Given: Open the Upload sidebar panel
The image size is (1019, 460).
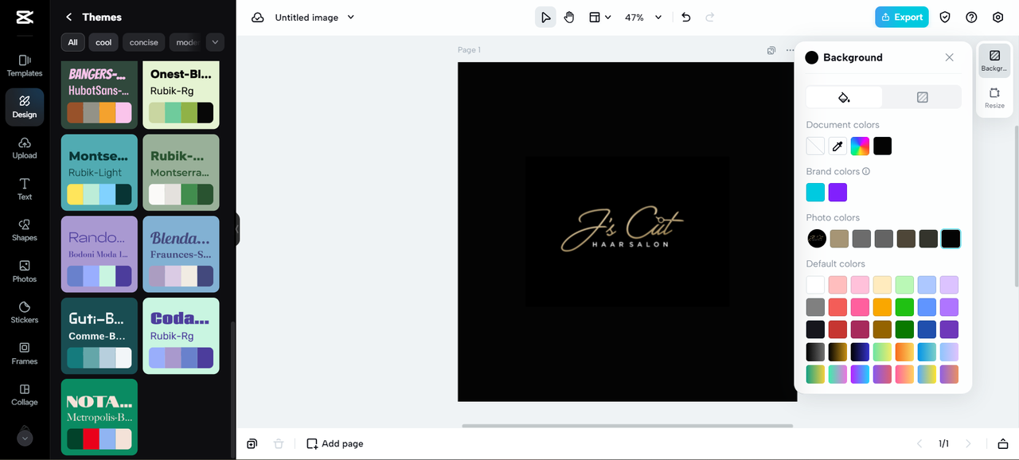Looking at the screenshot, I should click(25, 148).
